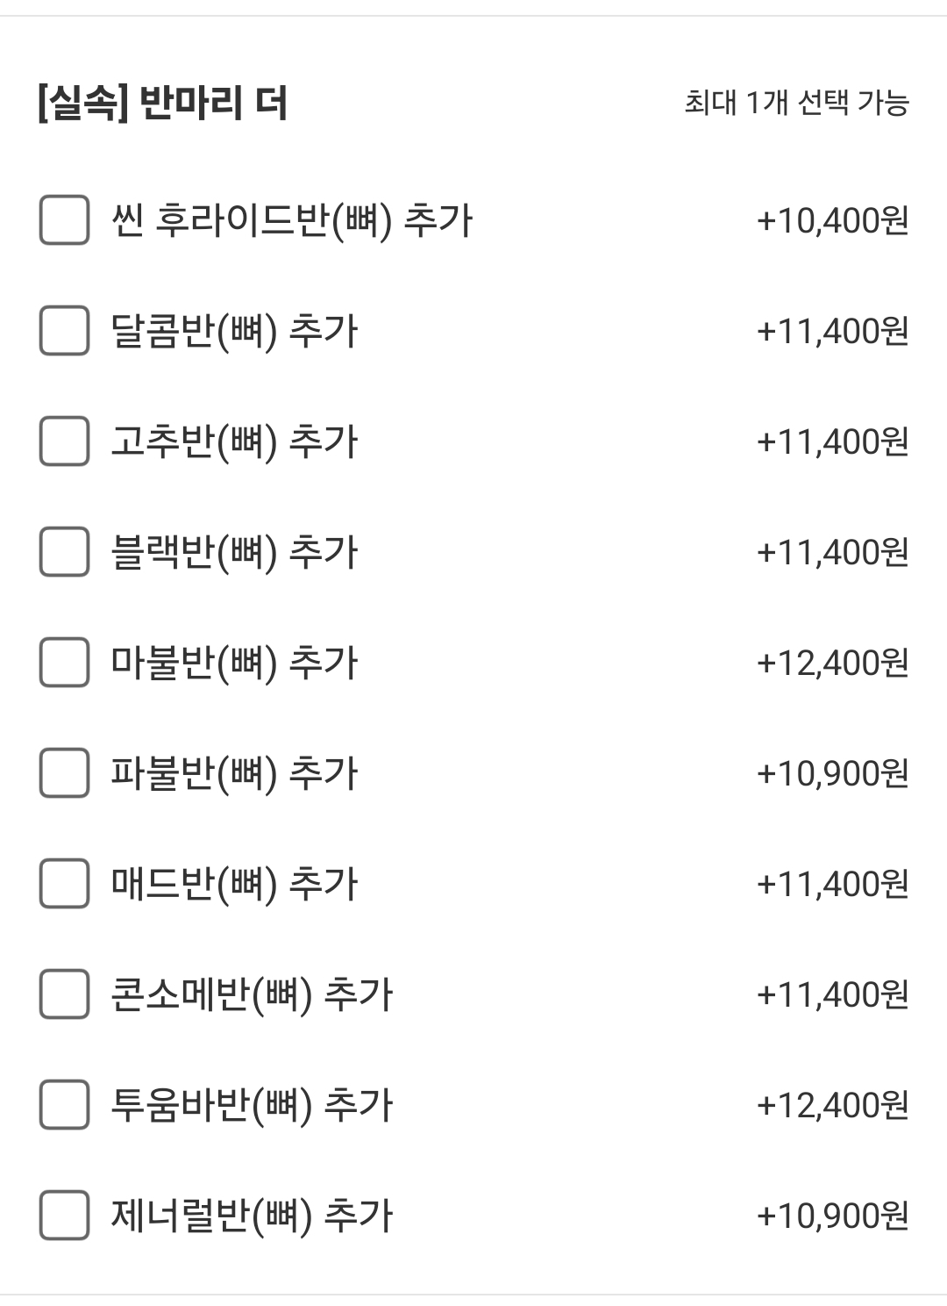Click the 달콤반(뼈) 추가 option text
947x1306 pixels.
(x=234, y=331)
